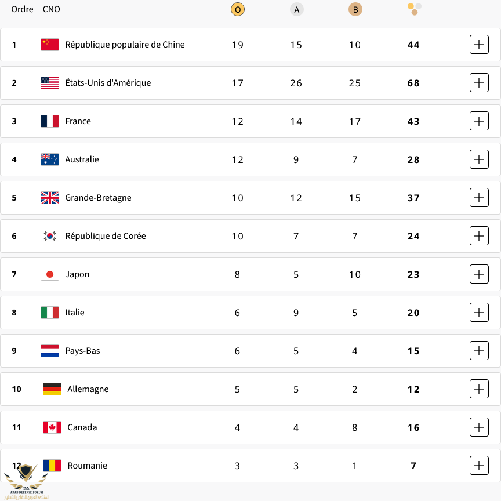Image resolution: width=501 pixels, height=501 pixels.
Task: Click the gold medal O column icon
Action: coord(237,10)
